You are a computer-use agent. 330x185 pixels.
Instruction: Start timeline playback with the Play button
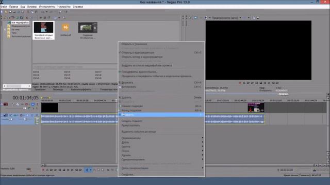56,170
